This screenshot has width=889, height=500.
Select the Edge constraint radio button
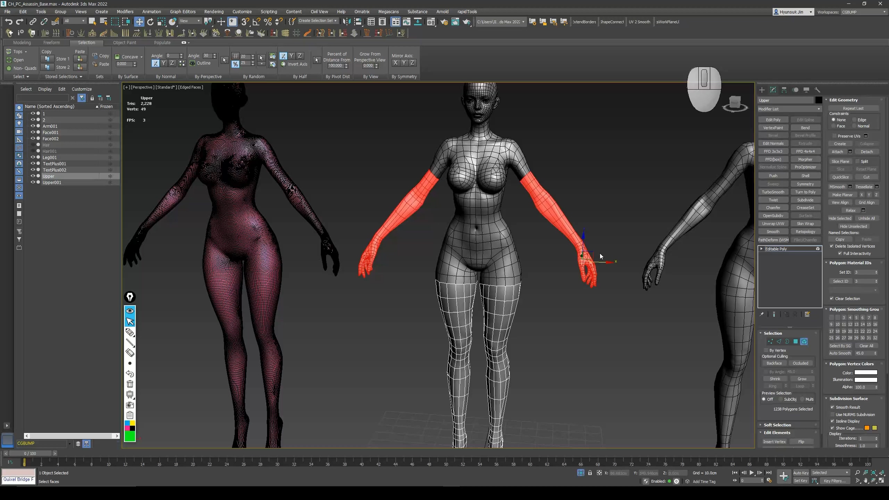854,120
